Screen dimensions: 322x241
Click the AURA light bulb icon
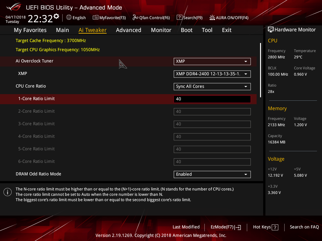212,18
